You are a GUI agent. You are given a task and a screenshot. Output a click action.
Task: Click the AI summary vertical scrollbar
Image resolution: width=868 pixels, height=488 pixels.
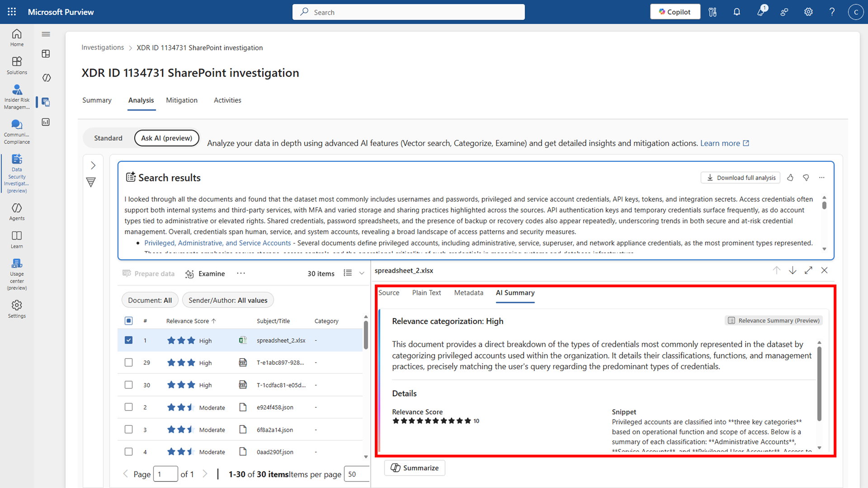coord(819,384)
